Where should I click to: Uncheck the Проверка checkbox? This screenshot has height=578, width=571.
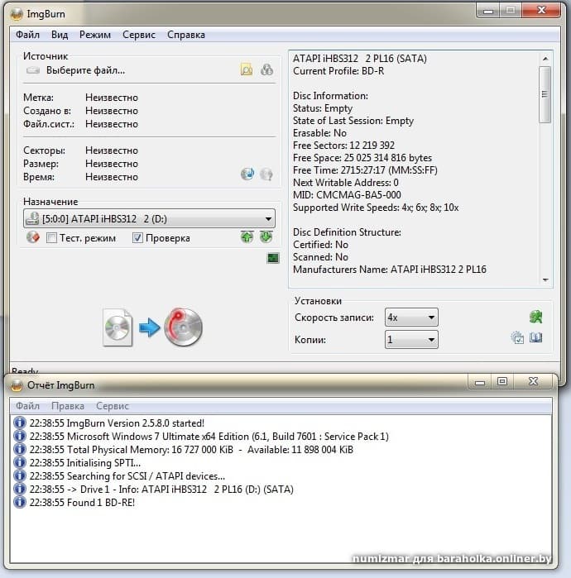[137, 238]
